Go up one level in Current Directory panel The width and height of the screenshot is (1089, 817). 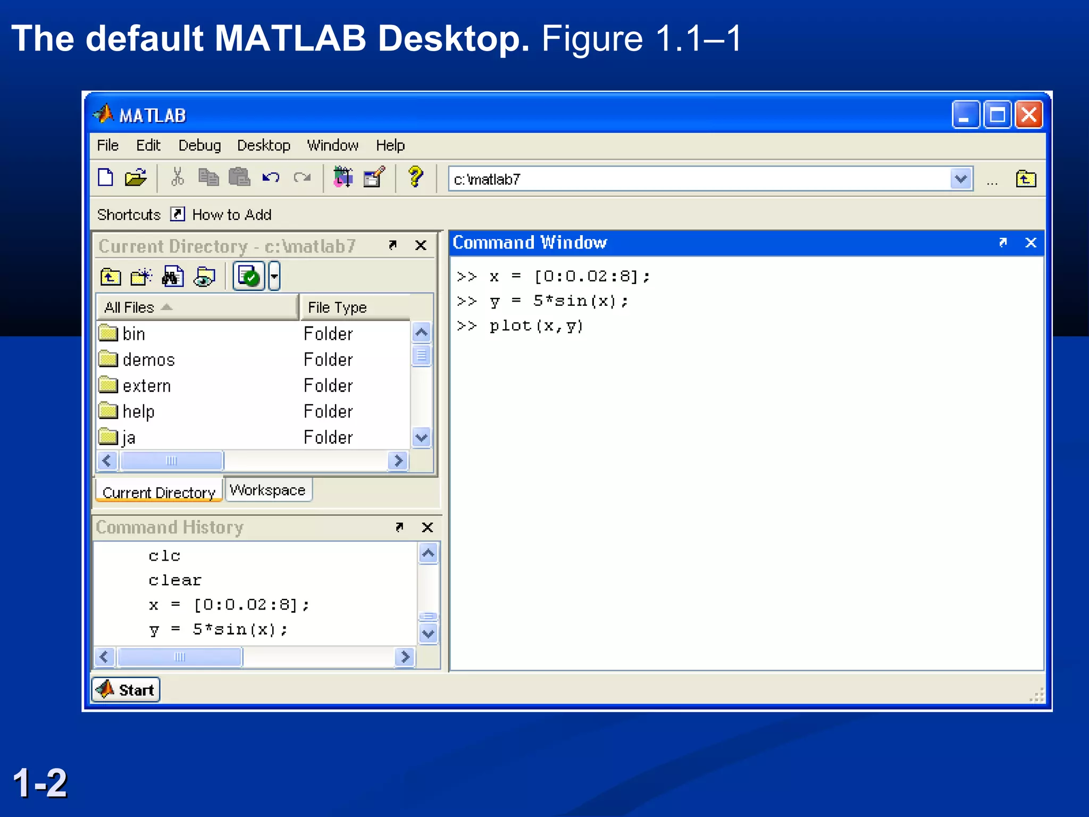[110, 277]
